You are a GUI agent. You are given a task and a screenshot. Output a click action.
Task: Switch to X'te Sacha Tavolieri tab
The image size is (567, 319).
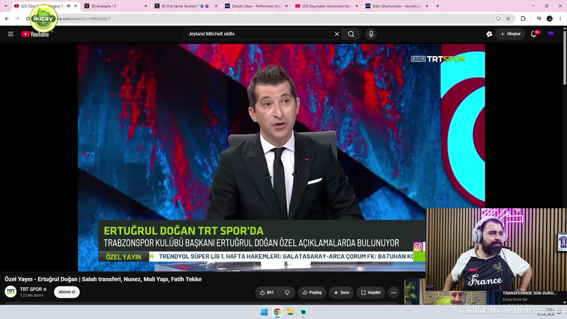pos(186,6)
